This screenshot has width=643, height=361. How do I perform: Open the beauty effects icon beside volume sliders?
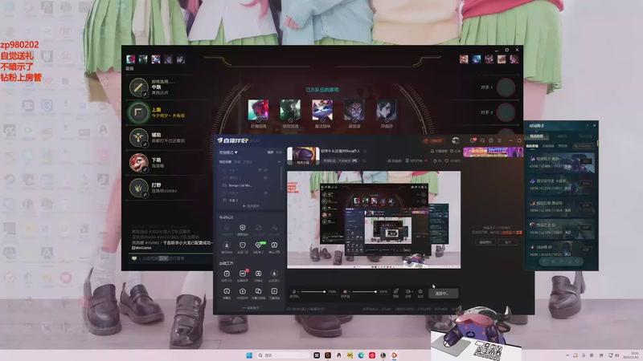point(395,293)
